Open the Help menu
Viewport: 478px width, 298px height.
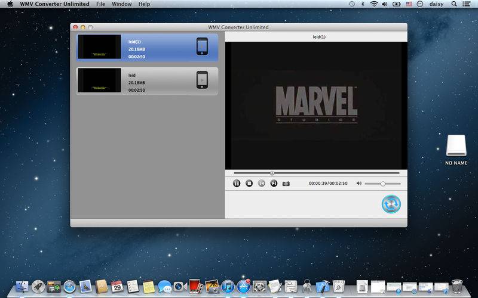[x=144, y=4]
